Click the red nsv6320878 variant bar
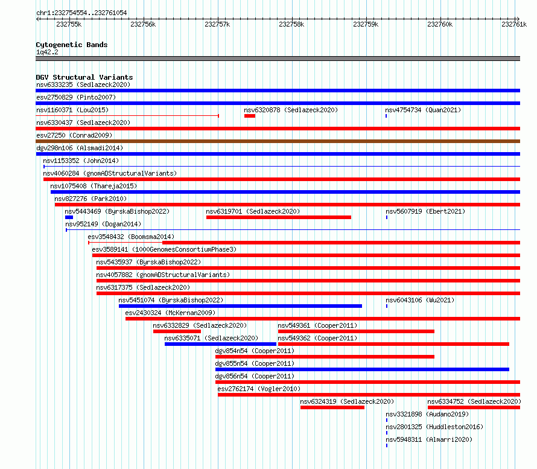 (250, 116)
